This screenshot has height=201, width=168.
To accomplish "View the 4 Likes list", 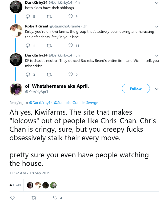I will (x=15, y=185).
